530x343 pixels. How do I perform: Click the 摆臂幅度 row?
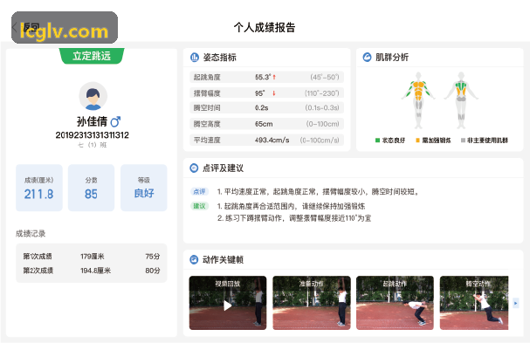coord(266,93)
